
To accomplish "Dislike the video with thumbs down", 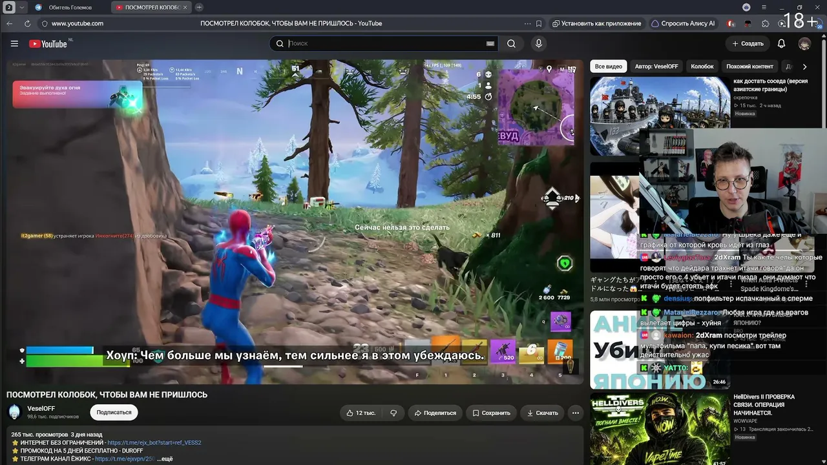I will pyautogui.click(x=393, y=413).
